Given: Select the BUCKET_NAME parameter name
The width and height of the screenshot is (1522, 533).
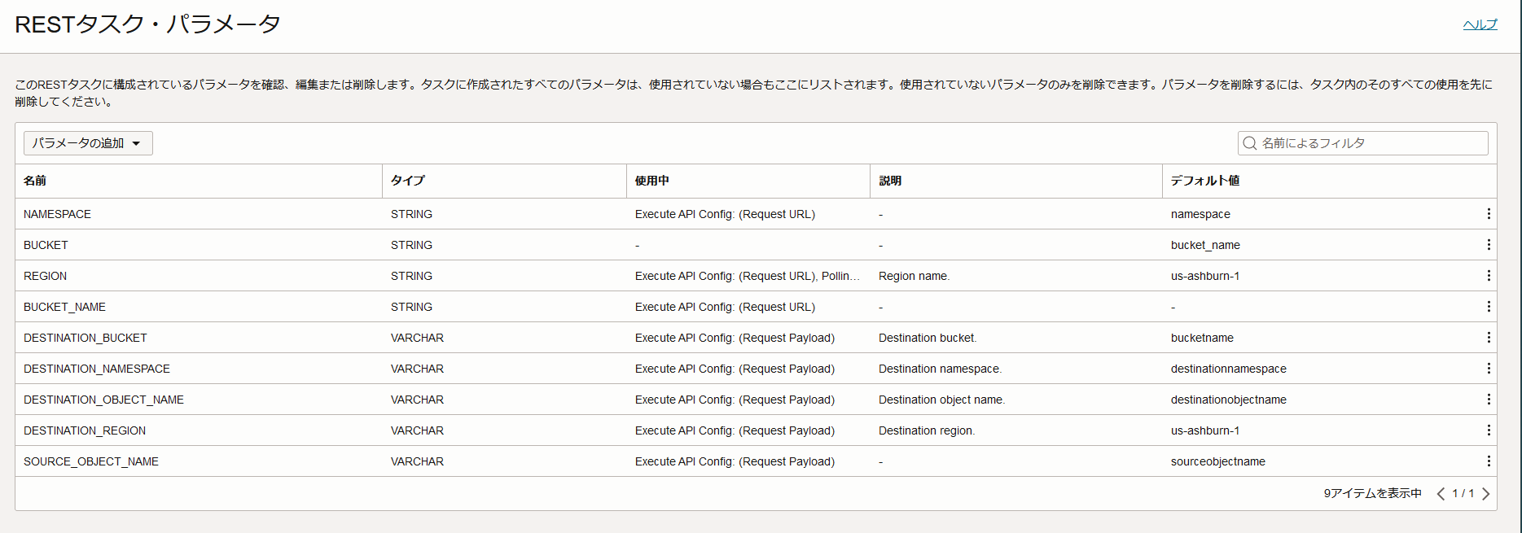Looking at the screenshot, I should click(64, 307).
